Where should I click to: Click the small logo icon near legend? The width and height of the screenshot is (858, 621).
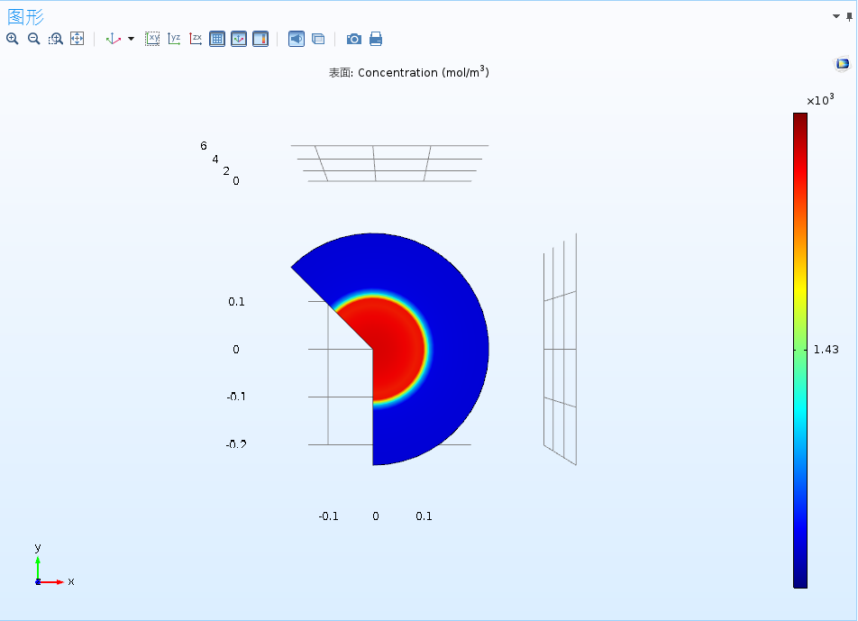[x=843, y=64]
